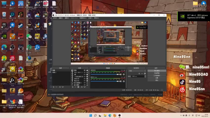
Task: Add a new scene with the plus icon
Action: [54, 87]
